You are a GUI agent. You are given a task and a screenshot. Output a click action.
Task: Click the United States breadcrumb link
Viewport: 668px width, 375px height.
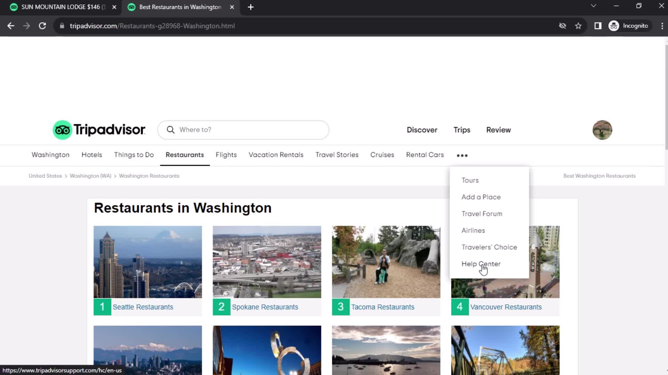click(45, 175)
